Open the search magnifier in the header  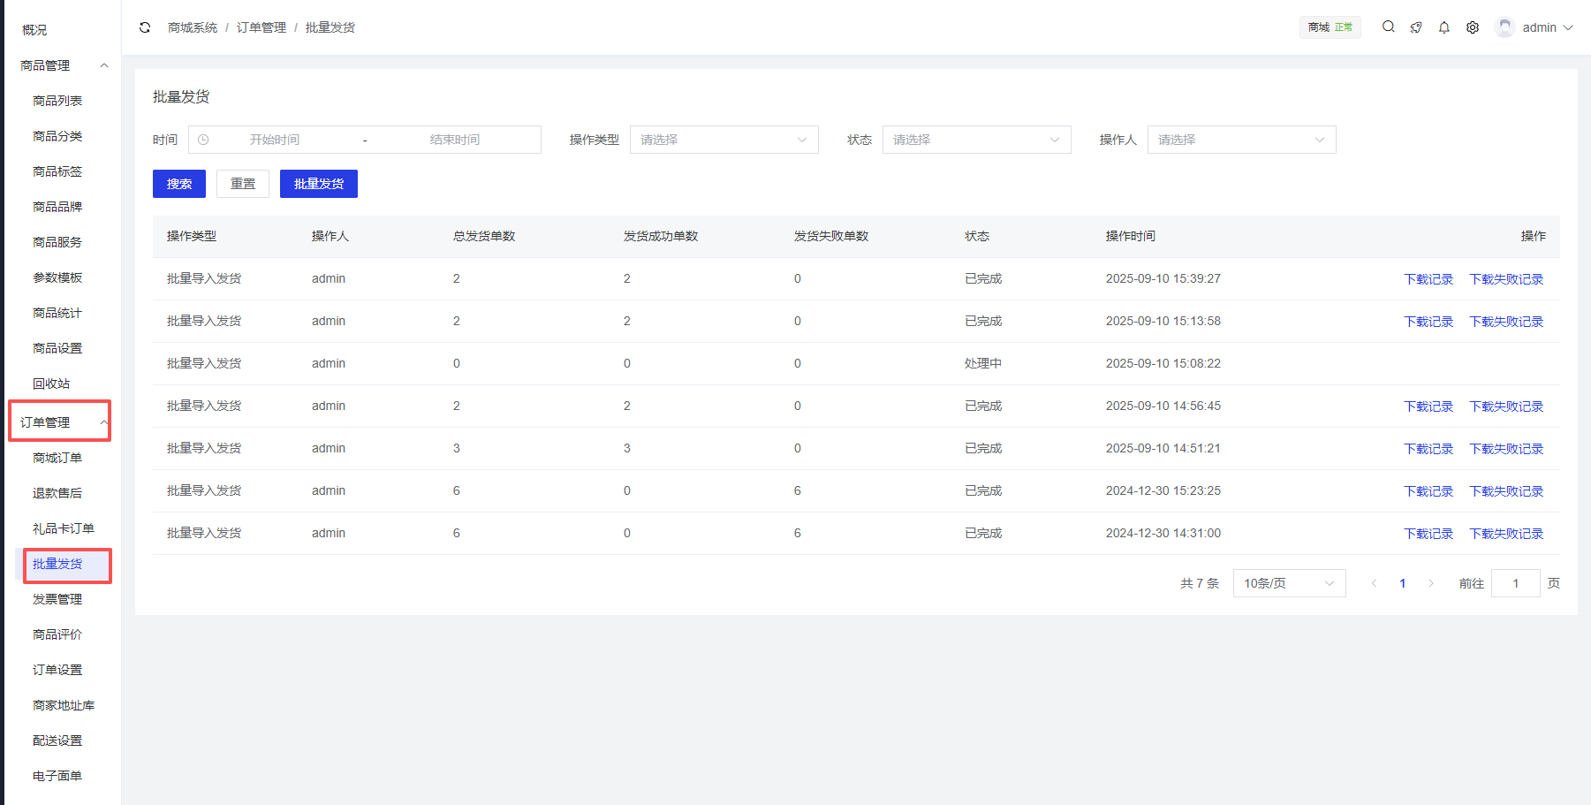1389,27
